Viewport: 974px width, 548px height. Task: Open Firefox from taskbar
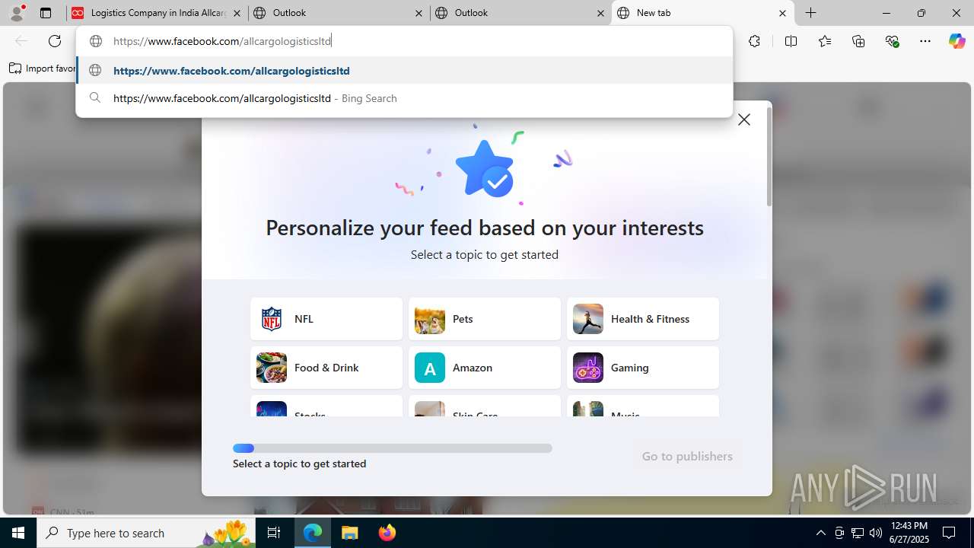[x=387, y=533]
